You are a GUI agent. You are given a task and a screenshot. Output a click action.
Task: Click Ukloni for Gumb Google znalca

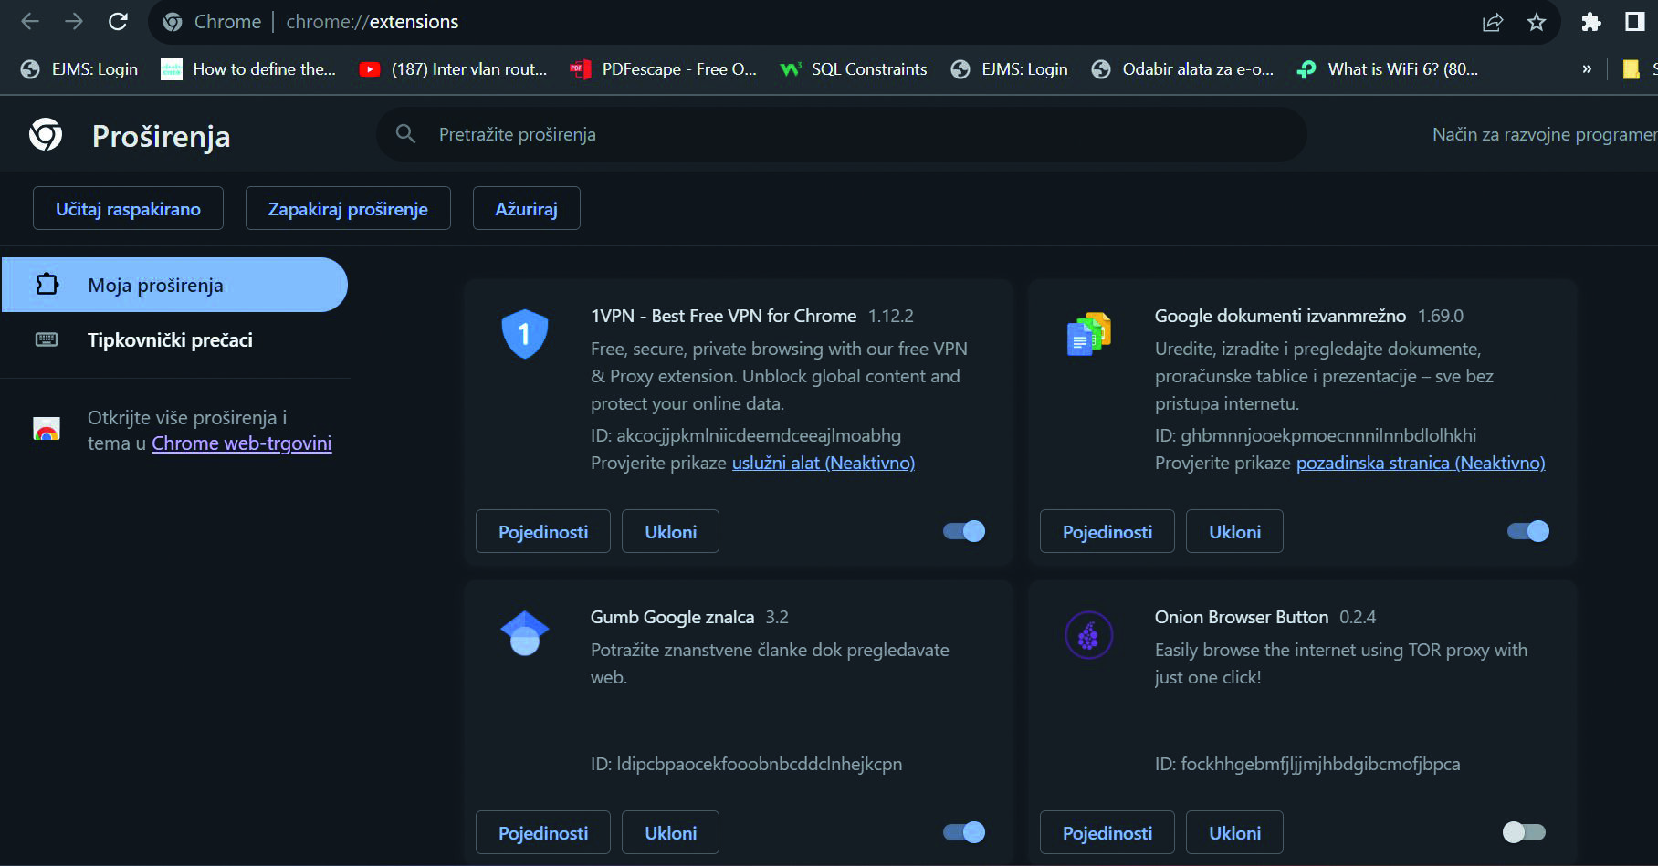point(671,832)
